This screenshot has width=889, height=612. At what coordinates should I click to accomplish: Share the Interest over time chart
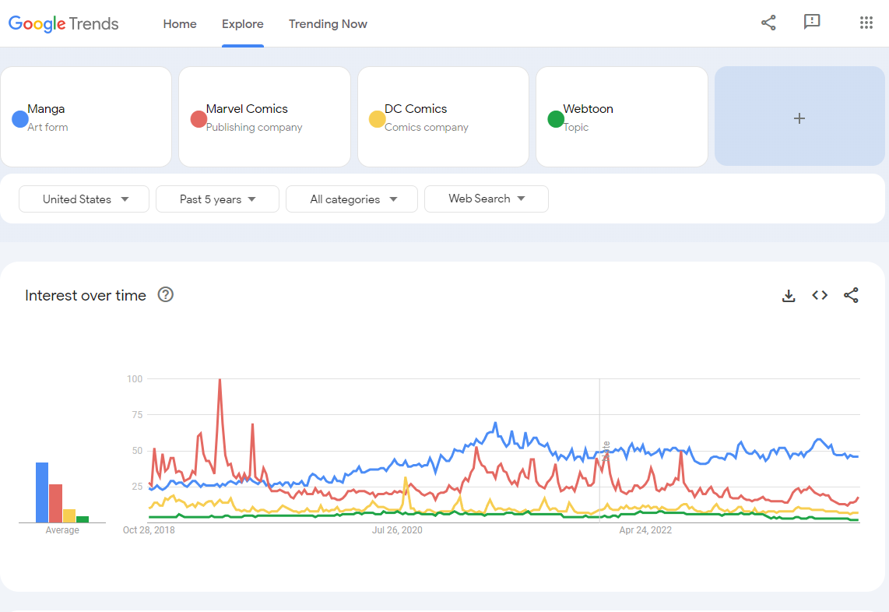click(x=851, y=296)
